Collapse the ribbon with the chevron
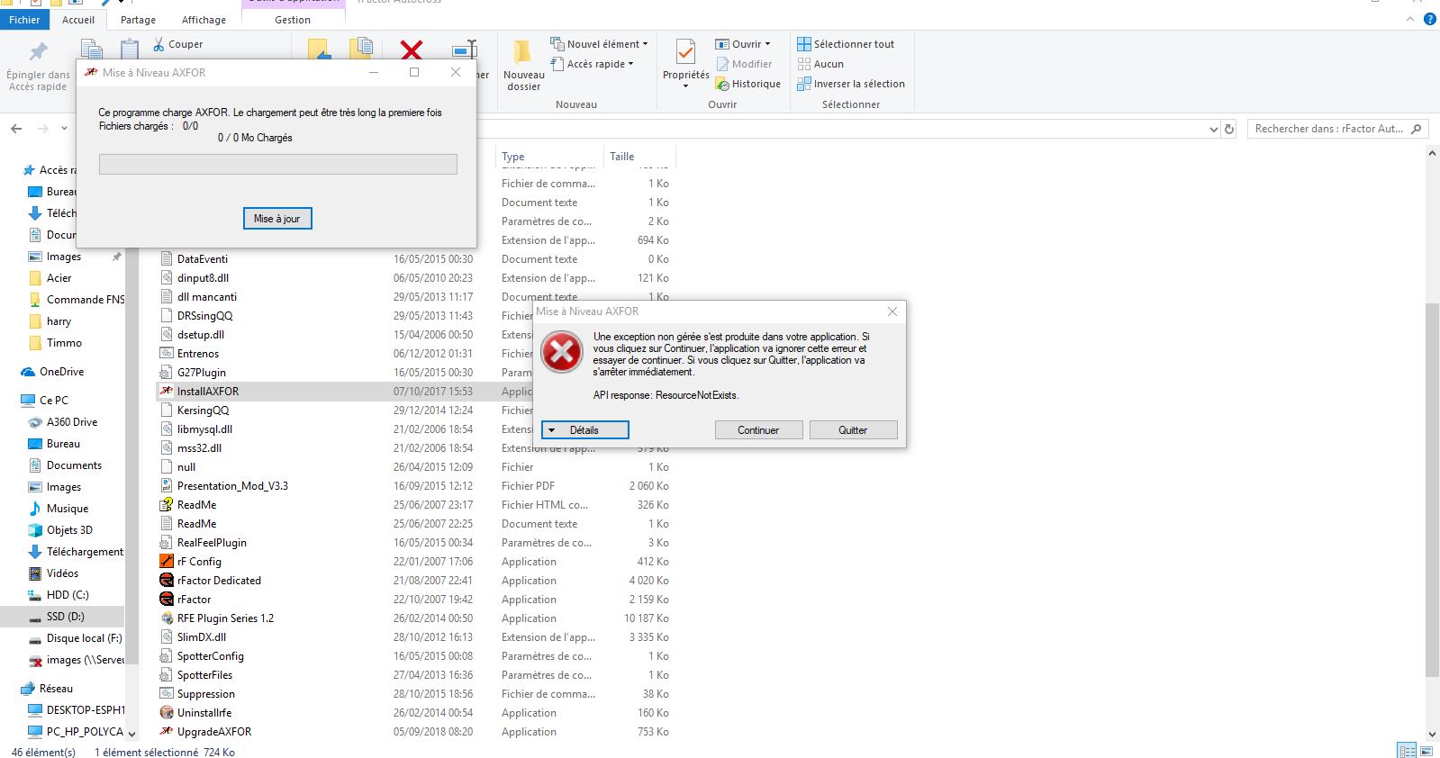The image size is (1440, 758). point(1410,19)
